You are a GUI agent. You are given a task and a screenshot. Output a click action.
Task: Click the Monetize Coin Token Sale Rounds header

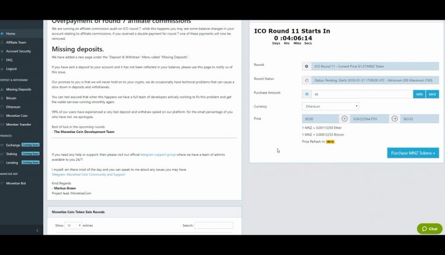point(78,212)
